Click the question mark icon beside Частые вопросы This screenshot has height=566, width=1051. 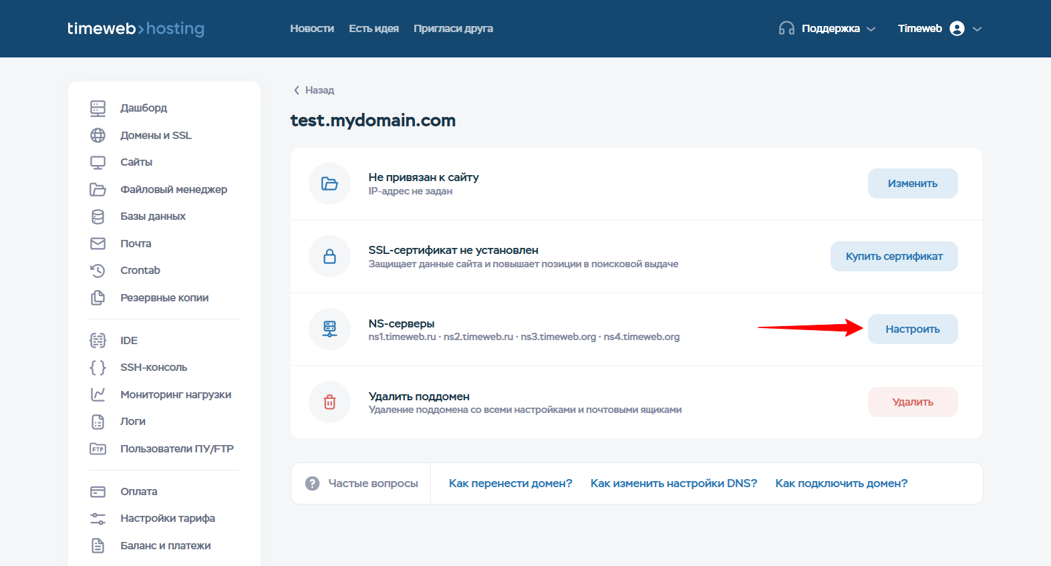click(312, 483)
